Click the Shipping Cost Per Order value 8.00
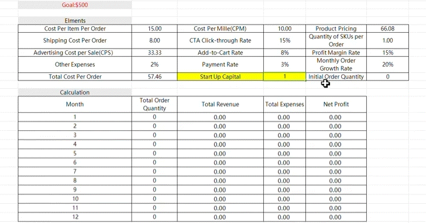This screenshot has height=223, width=426. click(154, 40)
